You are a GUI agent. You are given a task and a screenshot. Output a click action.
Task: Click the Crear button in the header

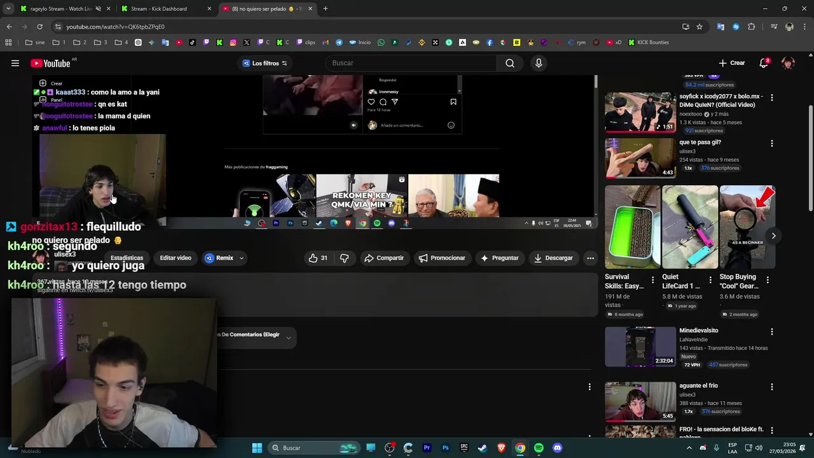click(x=731, y=63)
